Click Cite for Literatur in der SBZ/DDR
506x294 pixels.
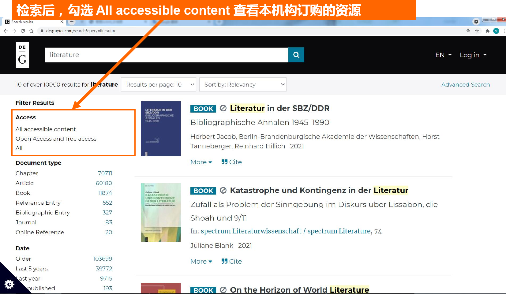pyautogui.click(x=232, y=162)
